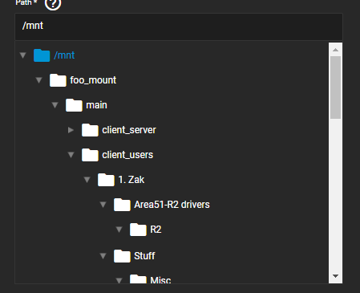Viewport: 360px width, 293px height.
Task: Click the client_users folder icon
Action: 90,155
